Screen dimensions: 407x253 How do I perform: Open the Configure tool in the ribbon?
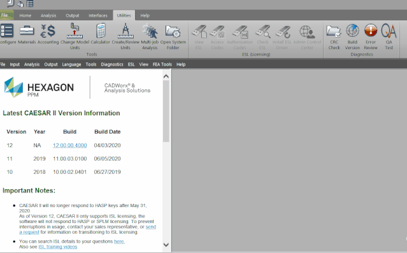point(8,34)
